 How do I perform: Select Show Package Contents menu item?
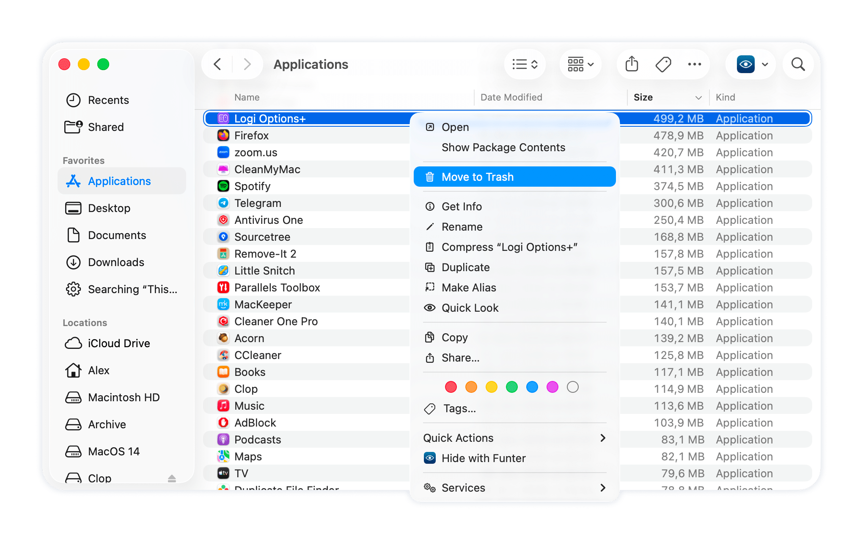503,147
